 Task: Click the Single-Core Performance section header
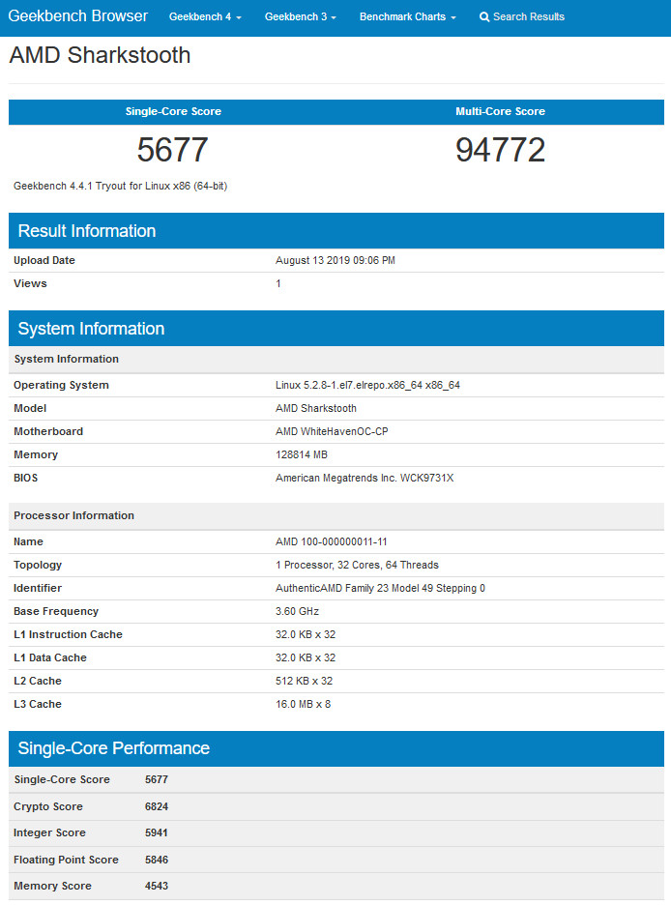(113, 748)
